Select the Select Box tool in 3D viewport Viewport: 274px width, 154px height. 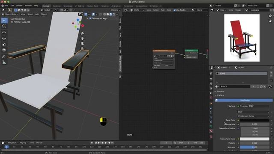click(x=4, y=21)
